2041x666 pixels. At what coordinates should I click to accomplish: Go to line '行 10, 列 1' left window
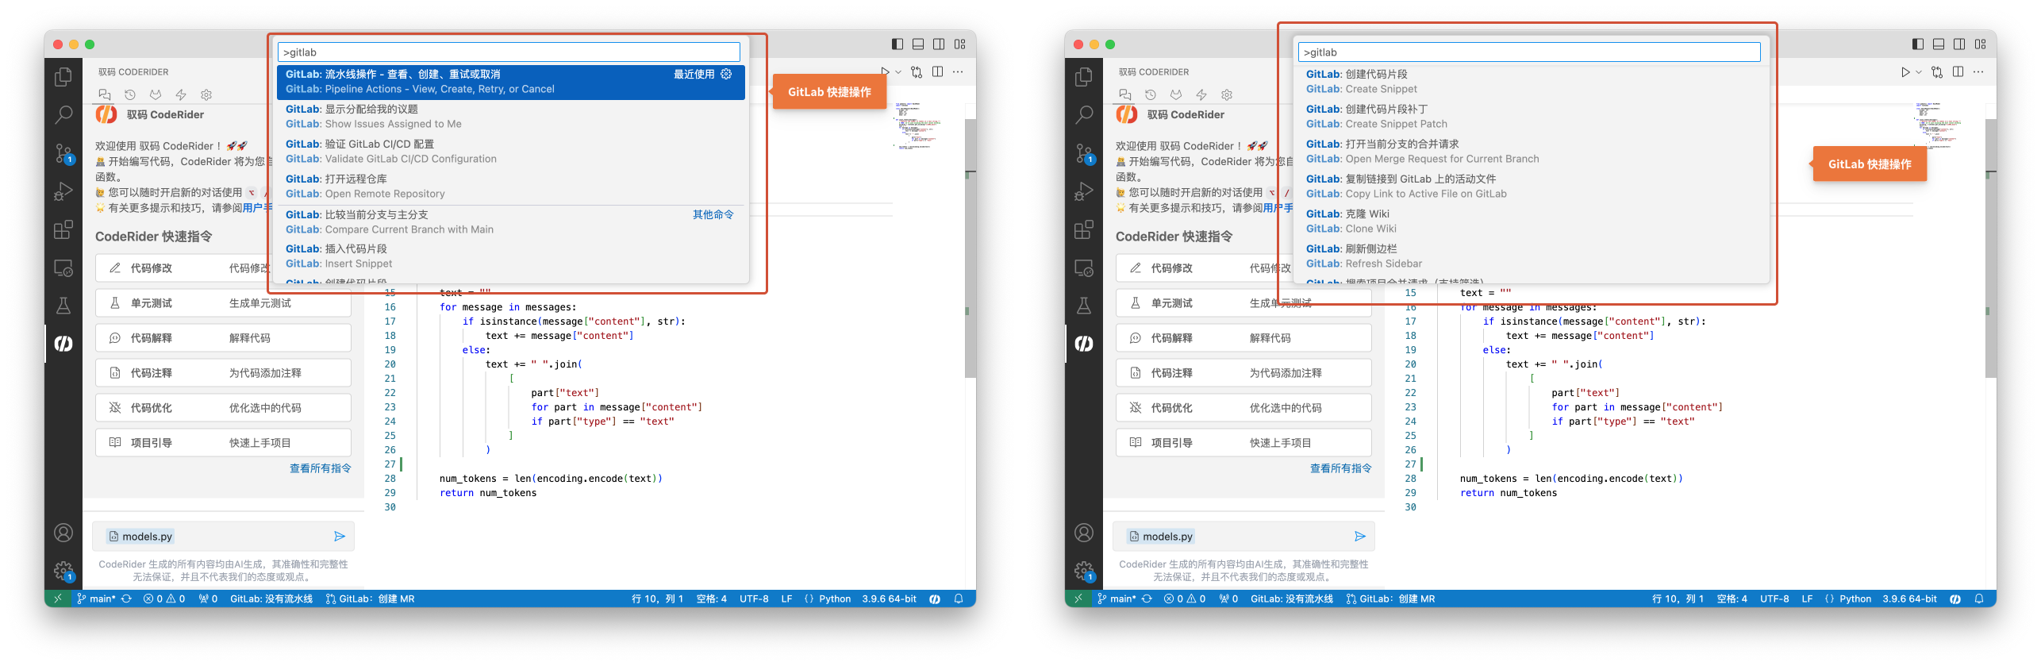coord(657,599)
